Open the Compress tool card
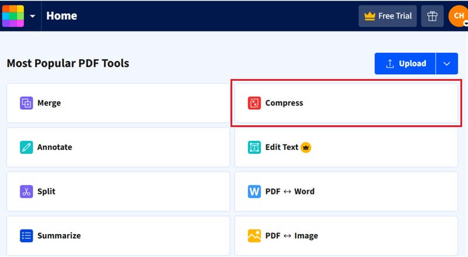Screen dimensions: 468x257 coord(346,103)
